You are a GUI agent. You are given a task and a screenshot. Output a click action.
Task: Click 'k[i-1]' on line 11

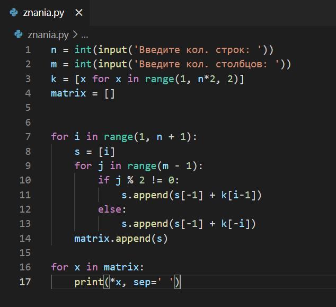(238, 195)
